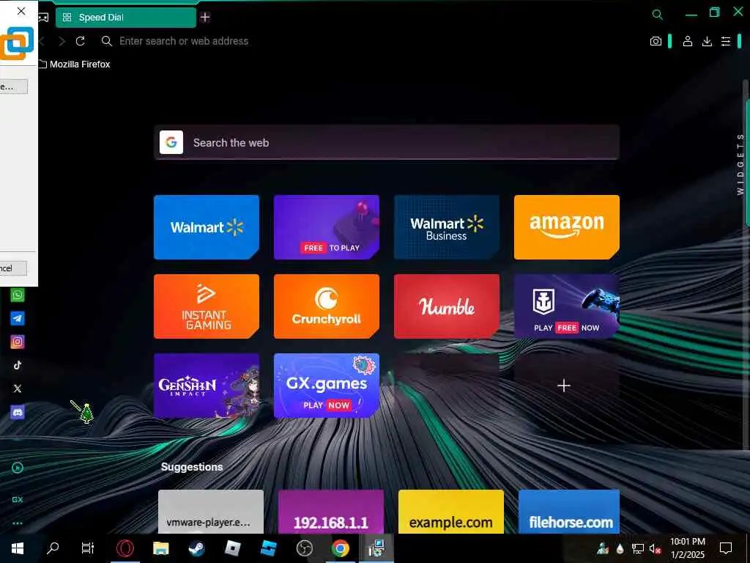Toggle the muted volume tray icon
The height and width of the screenshot is (563, 750).
[655, 548]
